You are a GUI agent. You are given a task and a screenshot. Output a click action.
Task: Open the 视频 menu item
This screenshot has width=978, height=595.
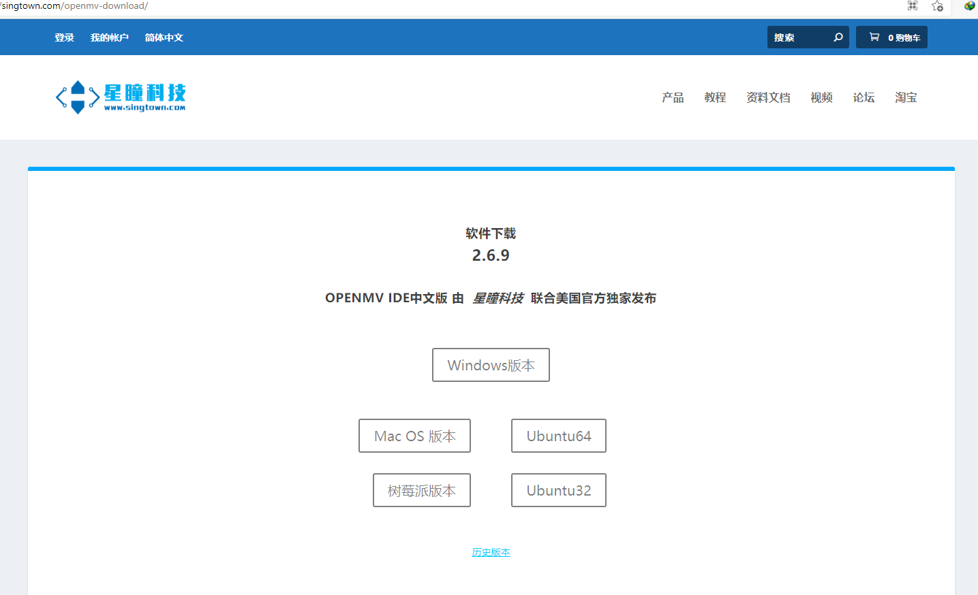821,97
